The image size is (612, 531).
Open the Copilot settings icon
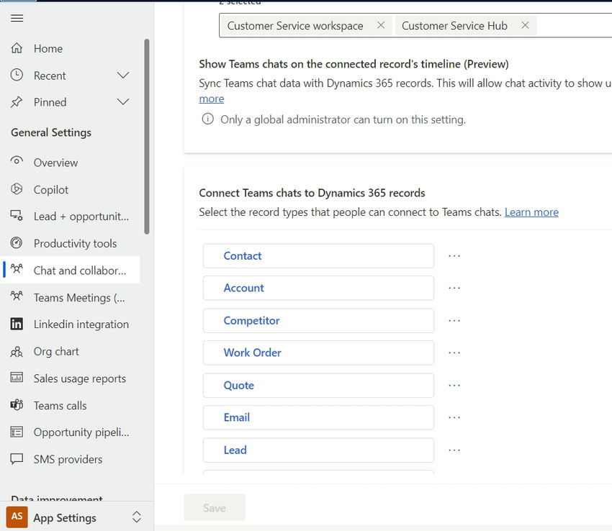tap(17, 189)
